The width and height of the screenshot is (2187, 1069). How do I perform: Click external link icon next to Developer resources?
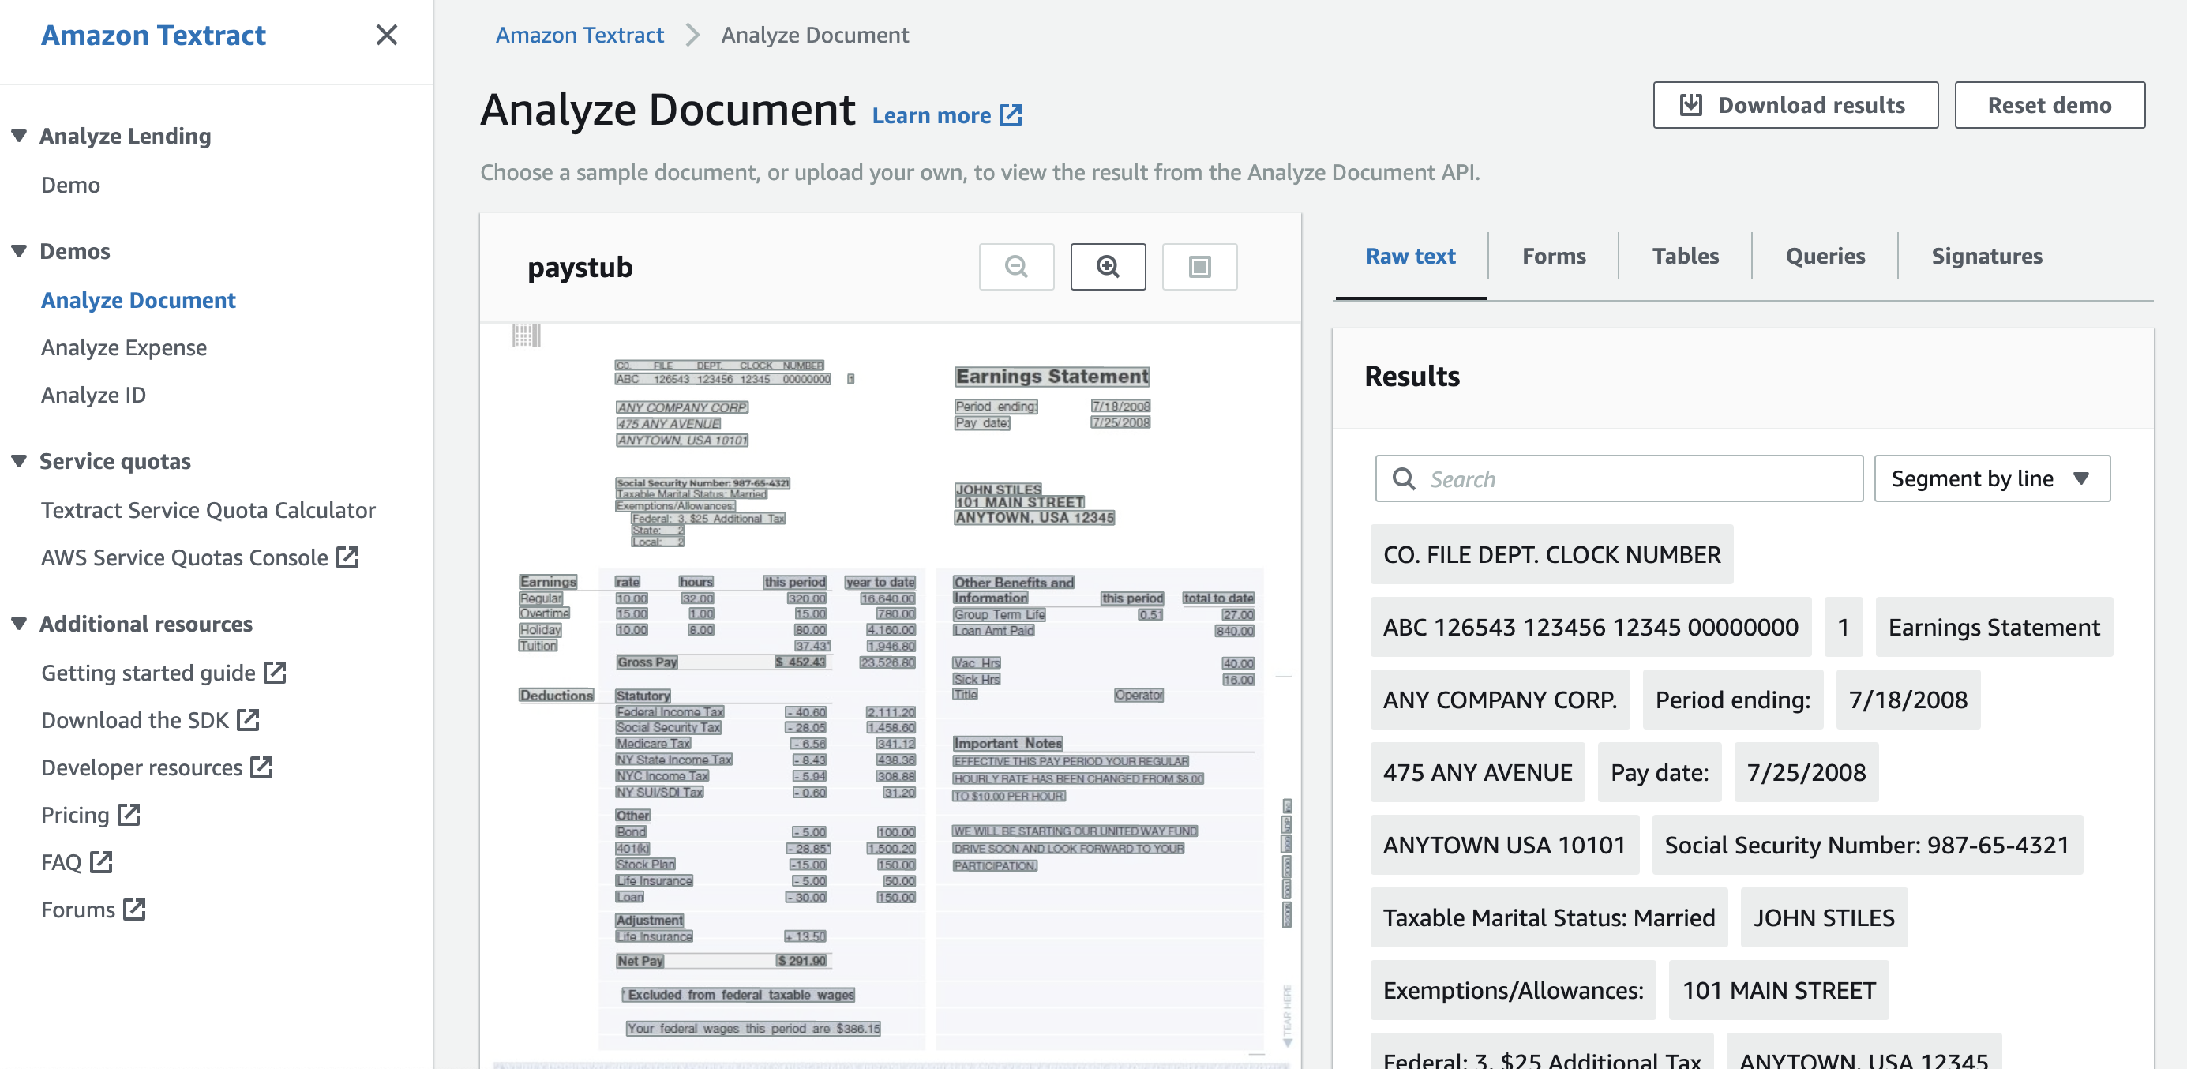point(261,767)
